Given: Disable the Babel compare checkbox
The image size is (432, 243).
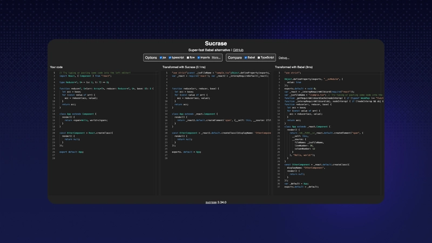Looking at the screenshot, I should [x=246, y=58].
